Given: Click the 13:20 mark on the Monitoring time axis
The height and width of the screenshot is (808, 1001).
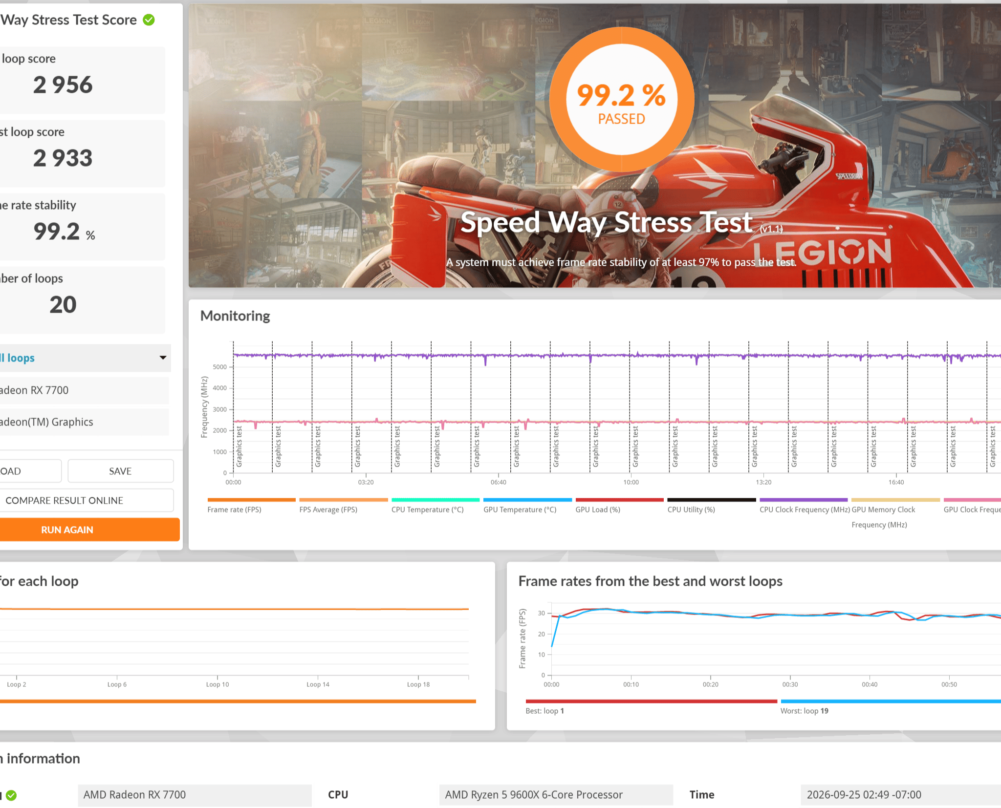Looking at the screenshot, I should pos(763,482).
